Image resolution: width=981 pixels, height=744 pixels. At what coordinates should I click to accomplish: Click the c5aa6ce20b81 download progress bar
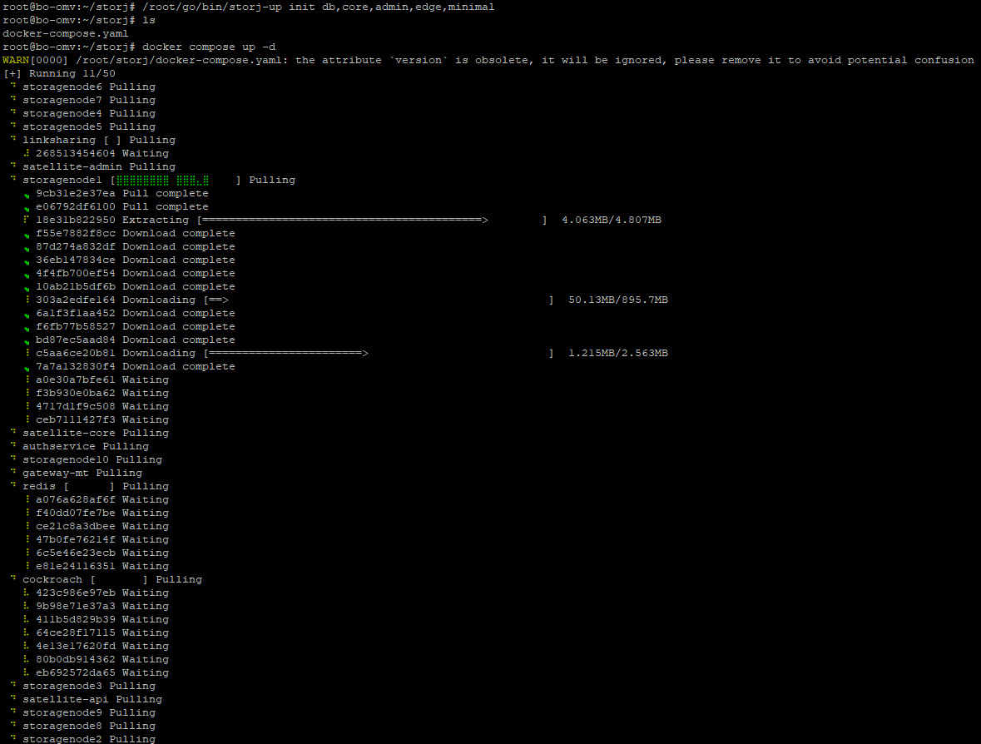tap(379, 353)
